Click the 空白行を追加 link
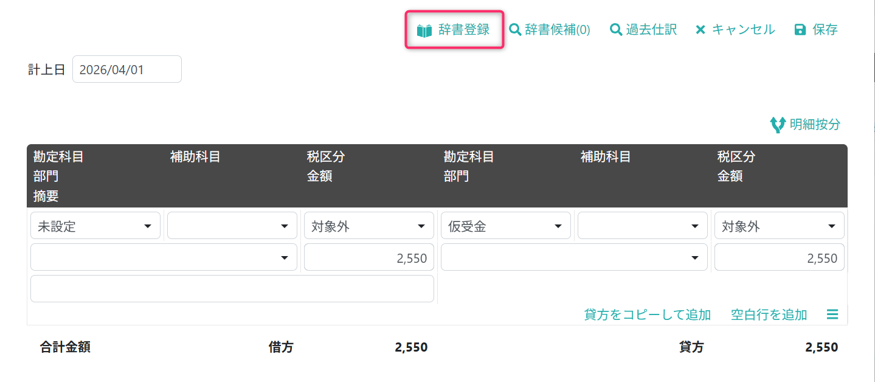 click(769, 314)
